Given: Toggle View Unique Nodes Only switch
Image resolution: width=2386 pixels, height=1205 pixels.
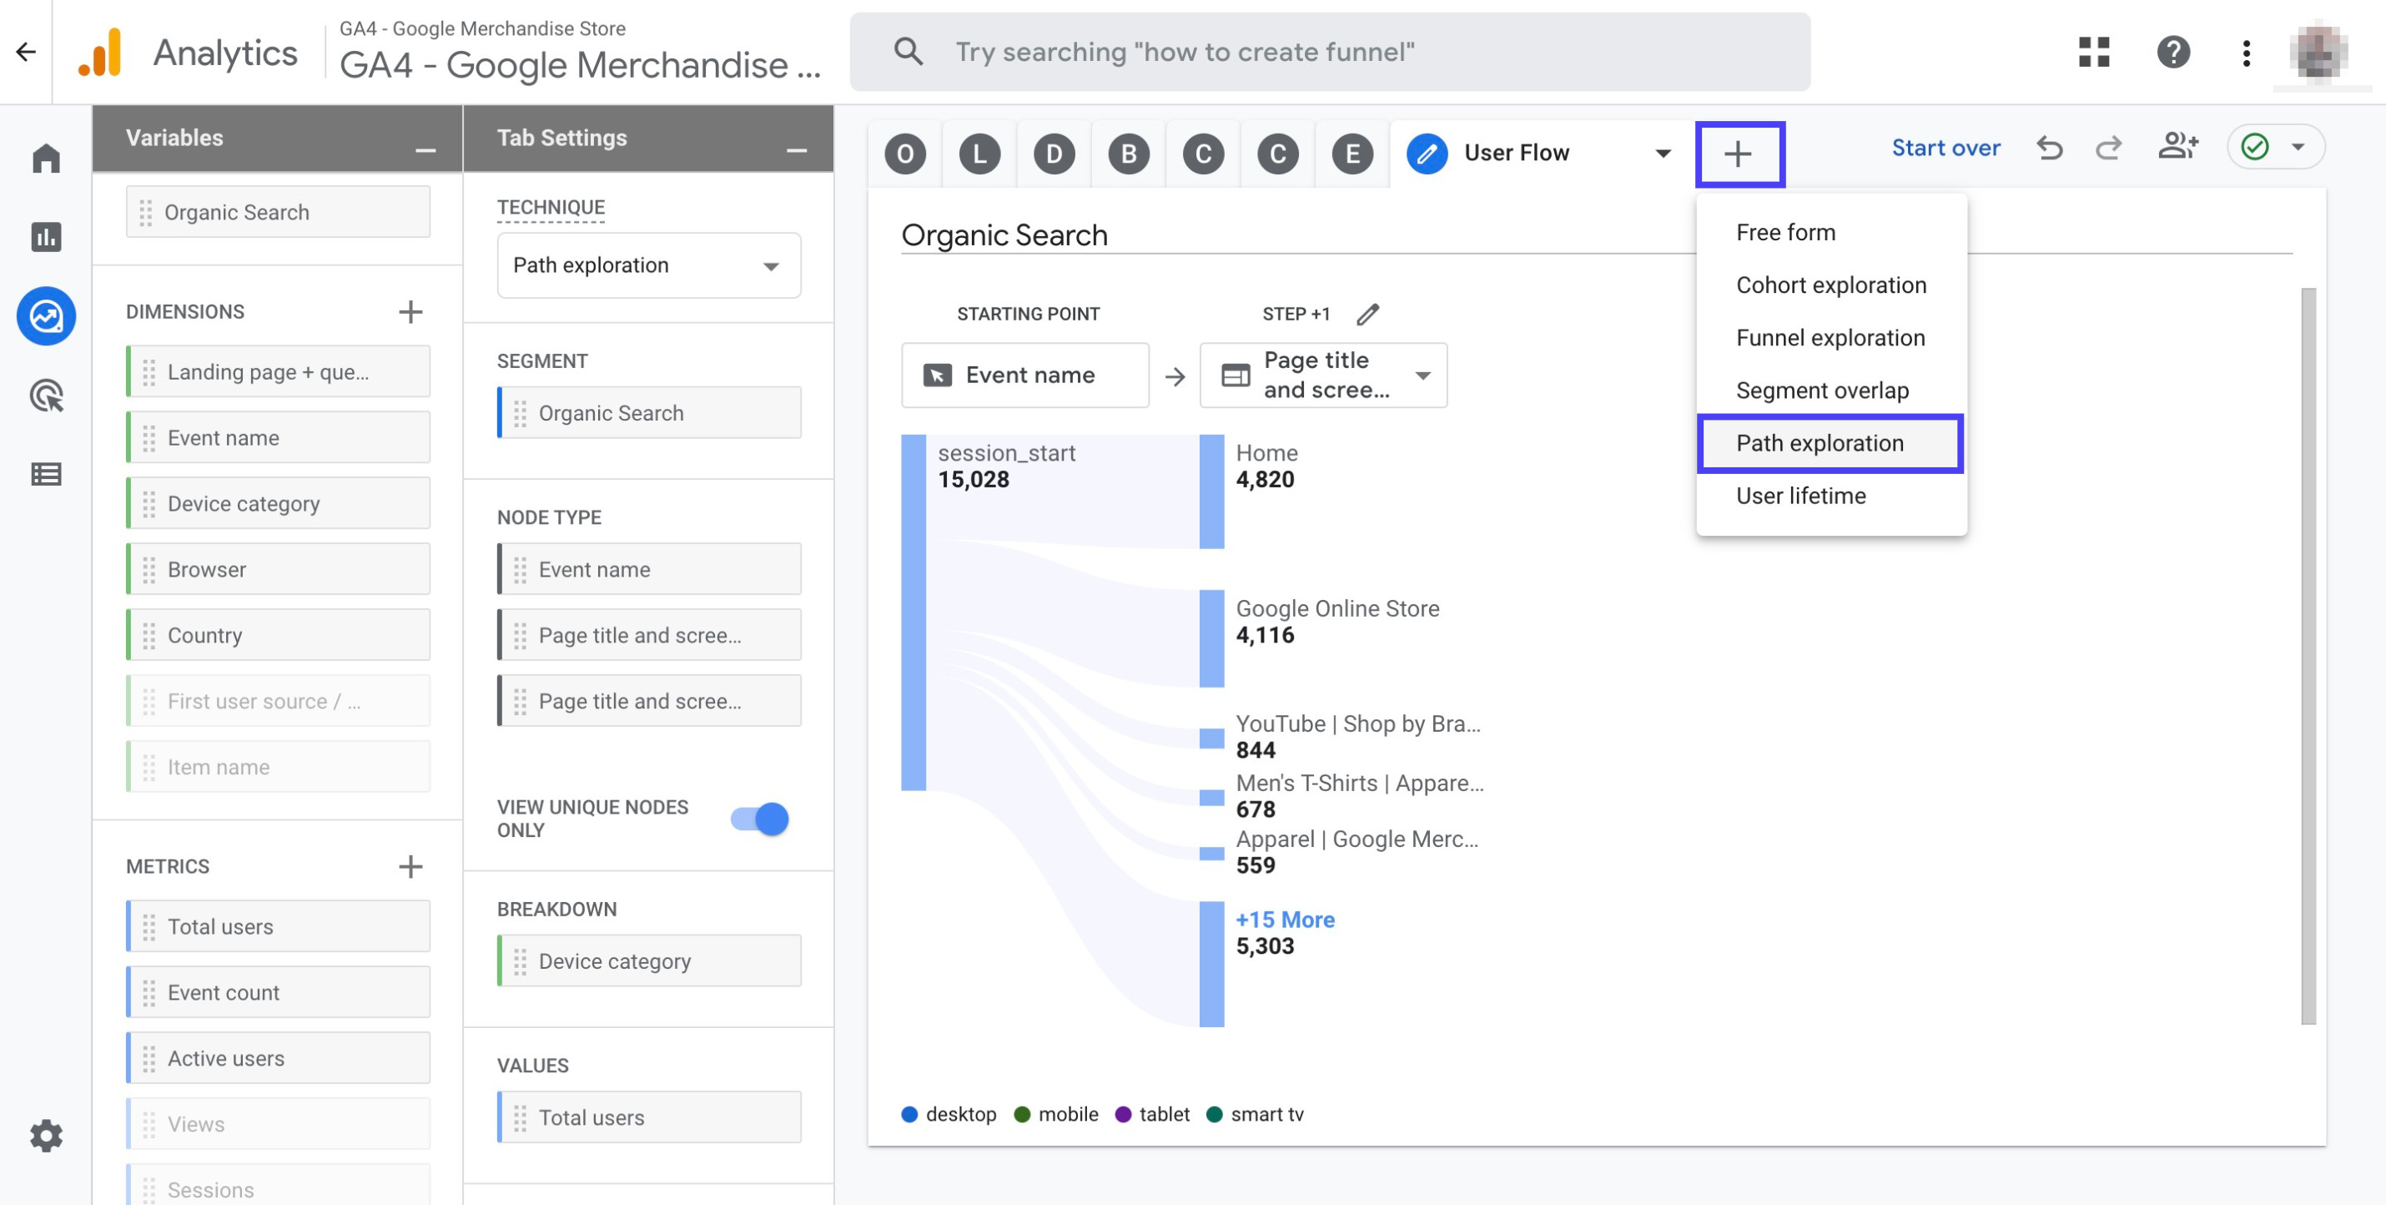Looking at the screenshot, I should click(x=759, y=819).
